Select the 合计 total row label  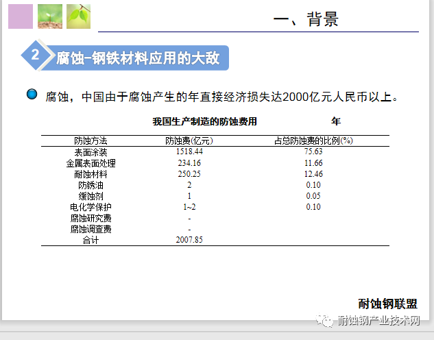[x=91, y=240]
